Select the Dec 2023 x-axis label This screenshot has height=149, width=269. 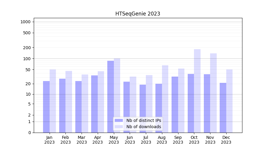226,140
